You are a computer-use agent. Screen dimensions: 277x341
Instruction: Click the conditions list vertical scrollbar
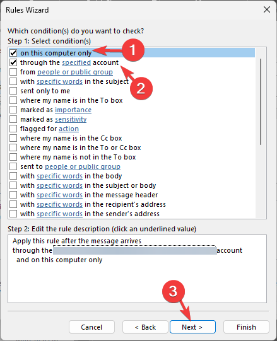tap(261, 101)
